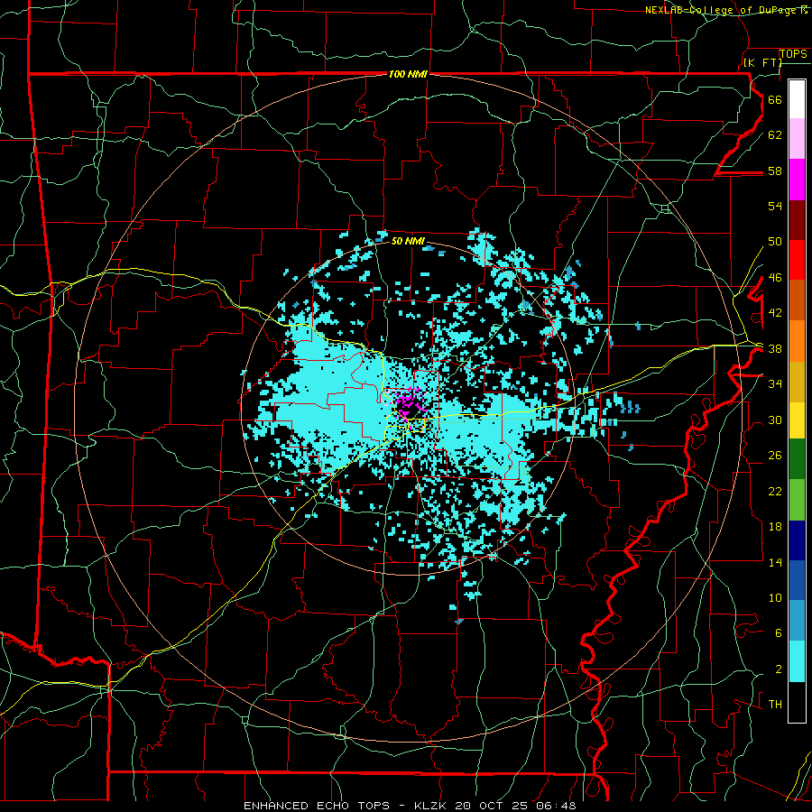Click the navy 14-18 kft legend color
Screen dimensions: 812x812
(x=797, y=540)
